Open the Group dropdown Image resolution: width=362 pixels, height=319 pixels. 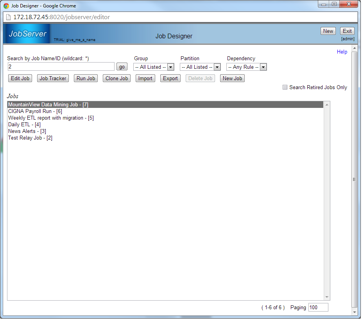154,67
